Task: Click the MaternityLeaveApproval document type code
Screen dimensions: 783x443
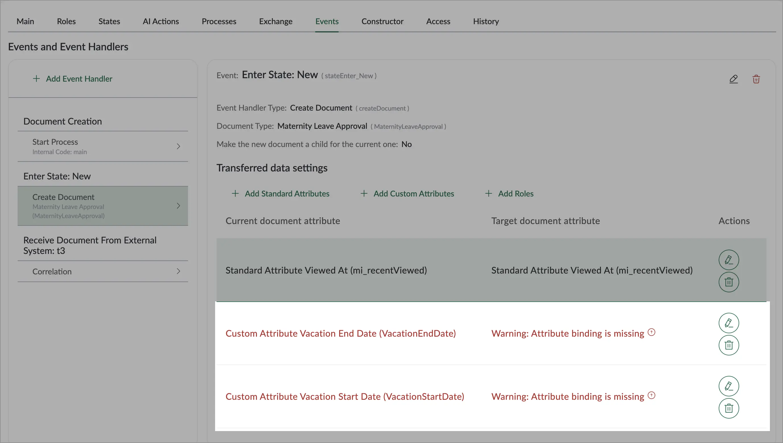Action: pyautogui.click(x=408, y=127)
